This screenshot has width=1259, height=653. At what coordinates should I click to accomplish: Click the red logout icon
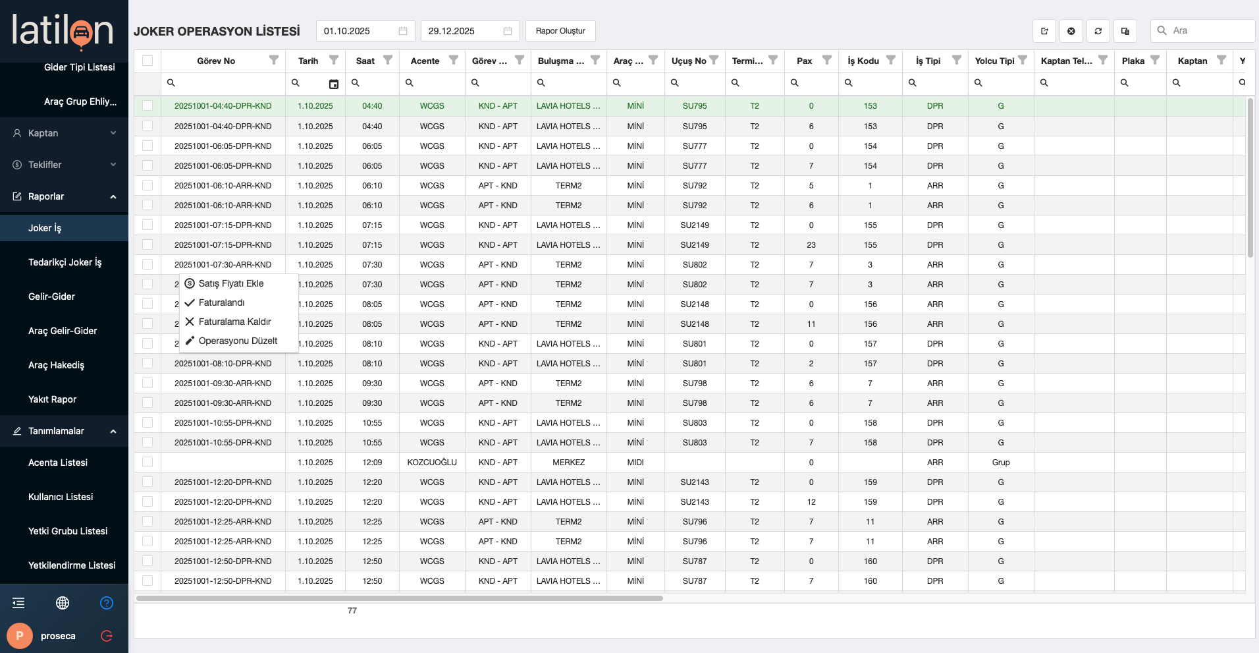107,636
